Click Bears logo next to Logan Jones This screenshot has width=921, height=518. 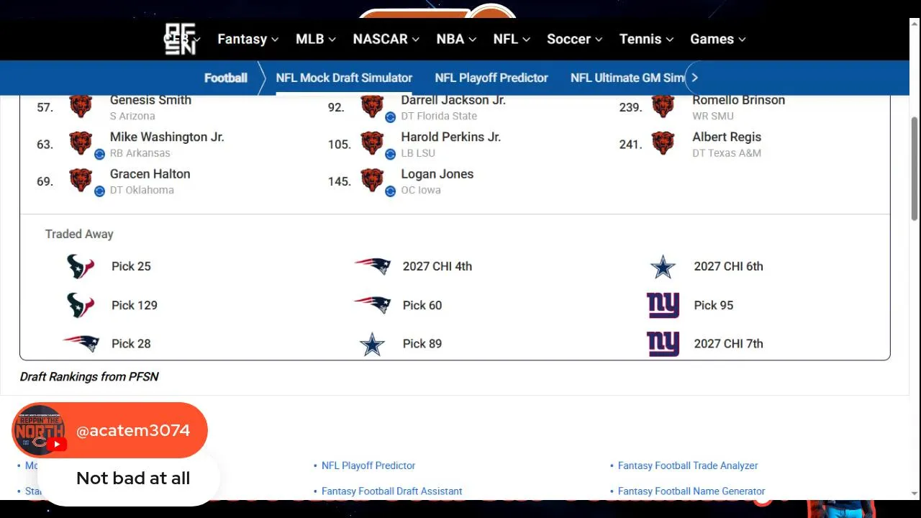point(372,181)
